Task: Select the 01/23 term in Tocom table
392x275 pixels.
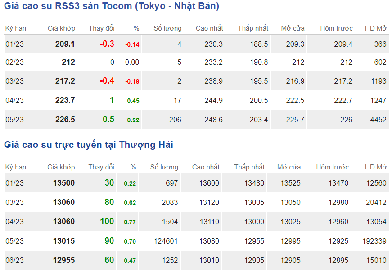Action: (x=14, y=44)
